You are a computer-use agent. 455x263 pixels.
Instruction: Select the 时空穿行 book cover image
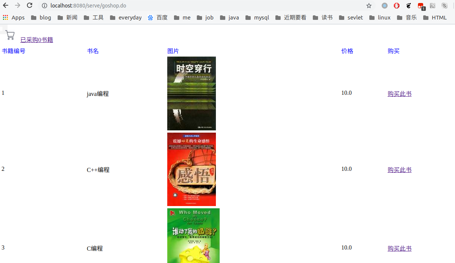click(x=192, y=93)
